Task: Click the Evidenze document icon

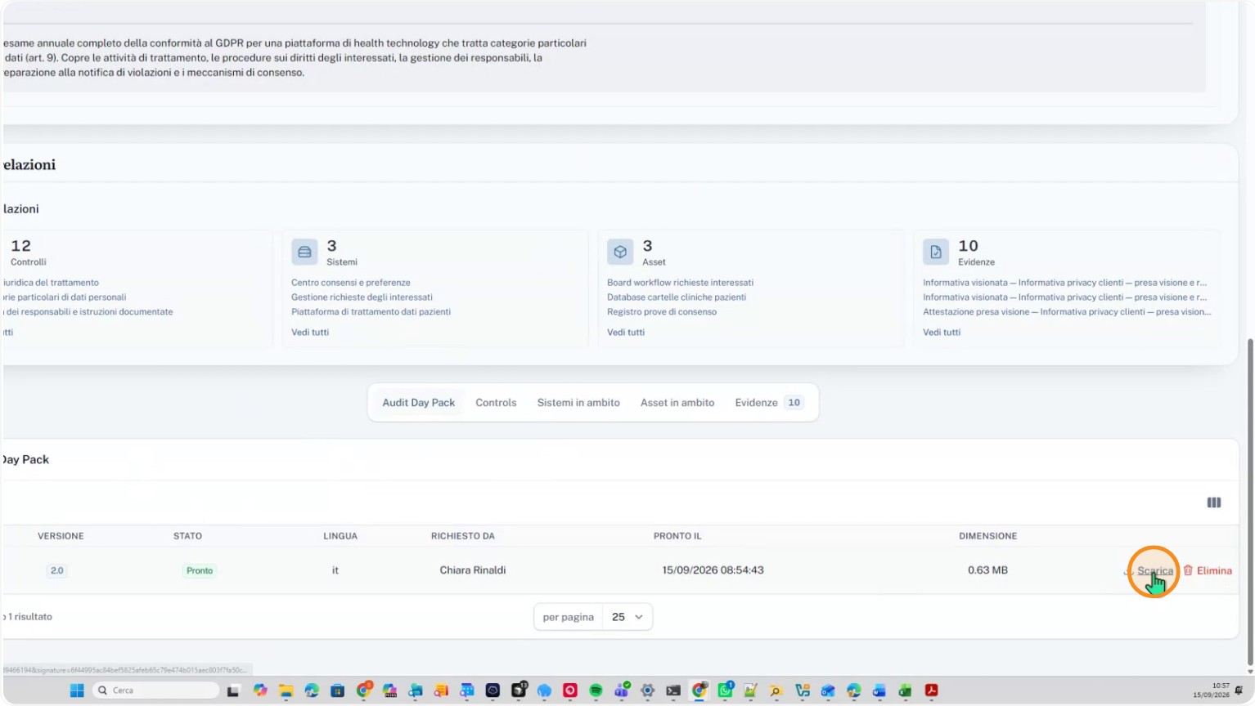Action: pyautogui.click(x=936, y=252)
